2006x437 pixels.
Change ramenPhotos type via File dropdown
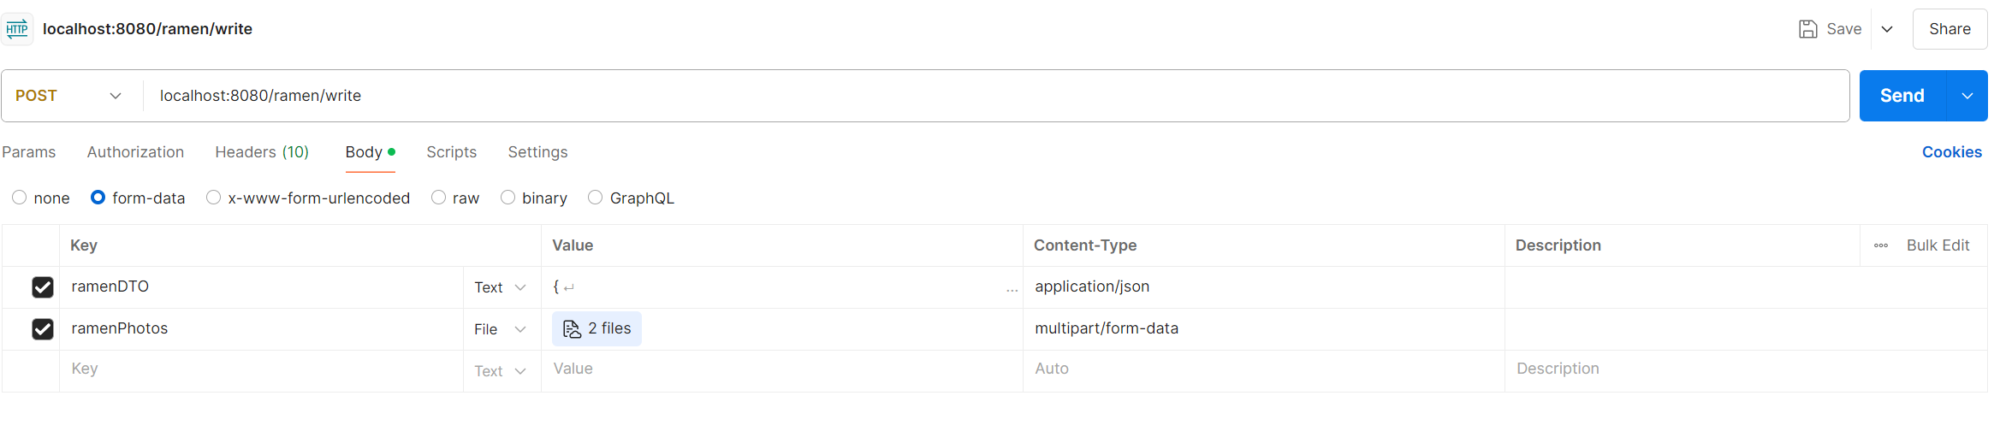click(x=501, y=329)
